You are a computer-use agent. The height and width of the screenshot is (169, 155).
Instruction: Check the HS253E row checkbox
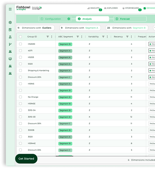click(x=20, y=44)
